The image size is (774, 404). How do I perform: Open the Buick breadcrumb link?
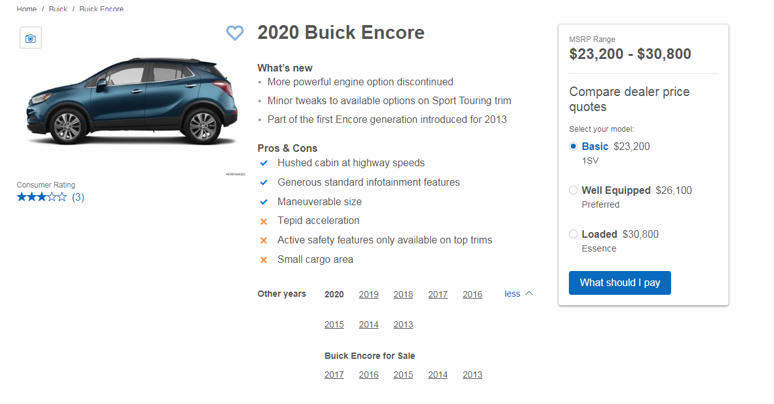click(x=58, y=9)
